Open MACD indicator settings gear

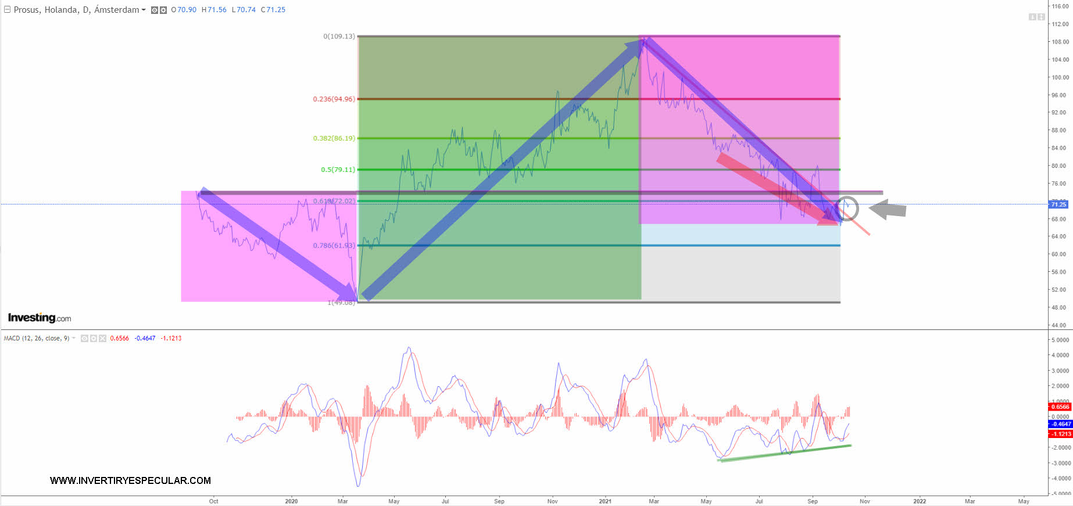click(94, 338)
